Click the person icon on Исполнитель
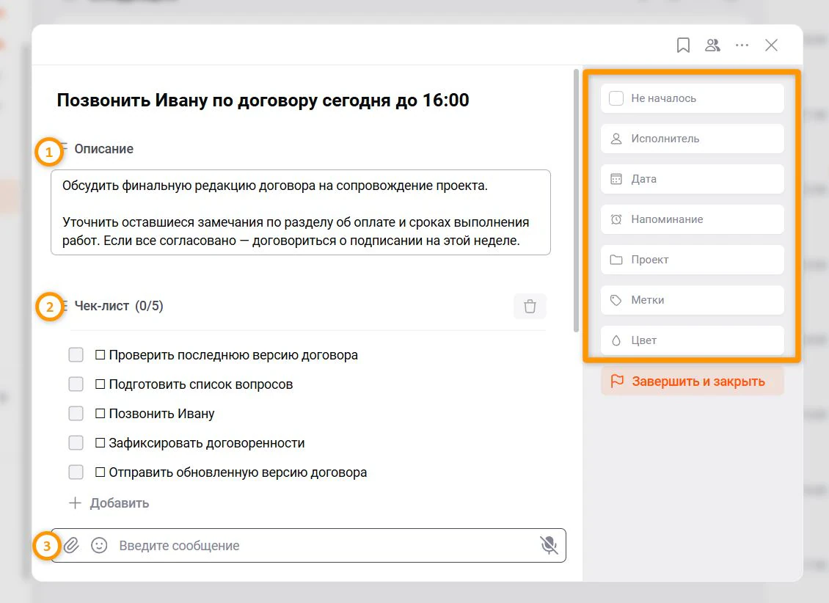 (616, 139)
